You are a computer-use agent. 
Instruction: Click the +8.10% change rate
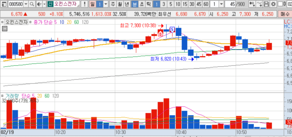pos(56,14)
